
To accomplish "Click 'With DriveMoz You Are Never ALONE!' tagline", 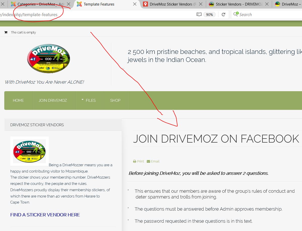I will 44,82.
